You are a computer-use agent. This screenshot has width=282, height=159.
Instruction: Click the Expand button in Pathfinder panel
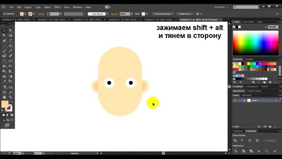pyautogui.click(x=270, y=140)
